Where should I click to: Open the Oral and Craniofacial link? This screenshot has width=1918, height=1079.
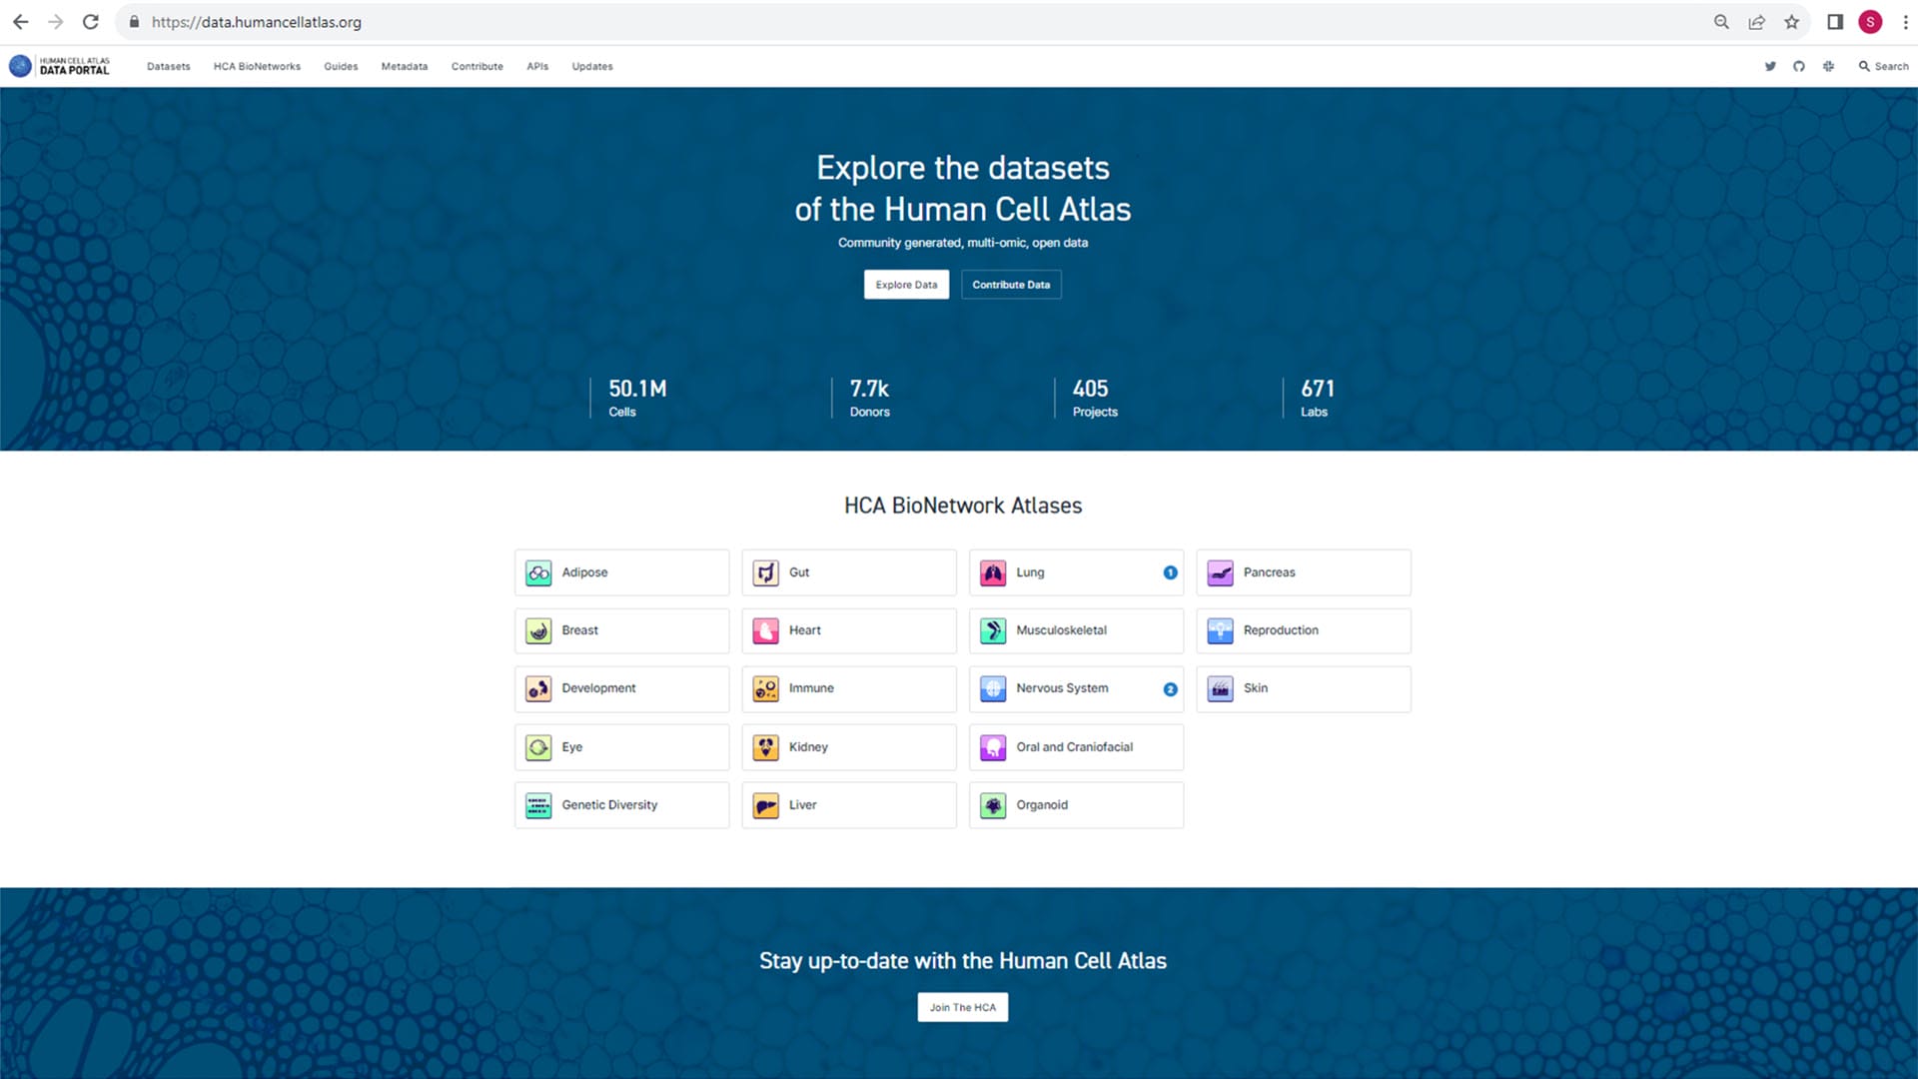1076,747
